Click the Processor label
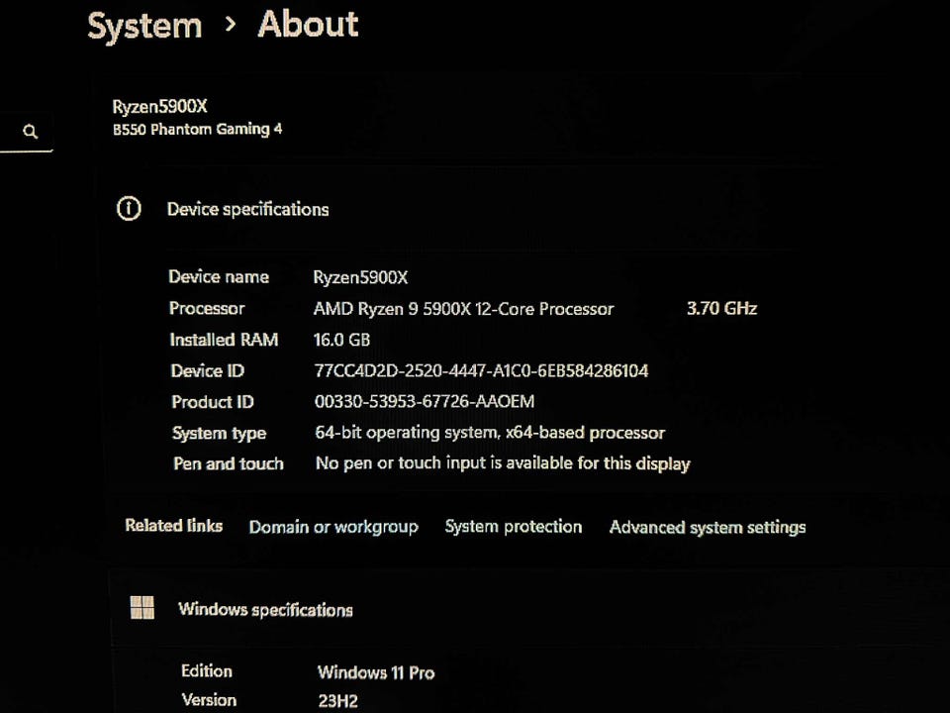Image resolution: width=950 pixels, height=713 pixels. (x=207, y=308)
